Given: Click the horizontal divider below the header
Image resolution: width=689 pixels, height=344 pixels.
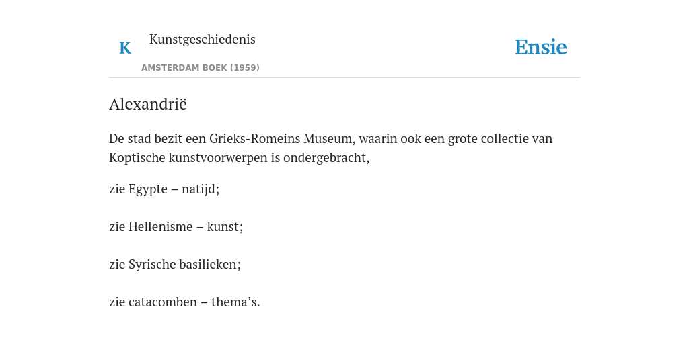Looking at the screenshot, I should [x=344, y=78].
